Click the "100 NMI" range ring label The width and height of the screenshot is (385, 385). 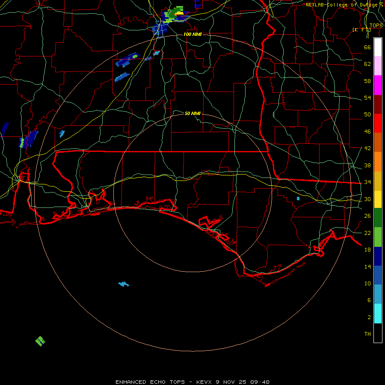(192, 34)
